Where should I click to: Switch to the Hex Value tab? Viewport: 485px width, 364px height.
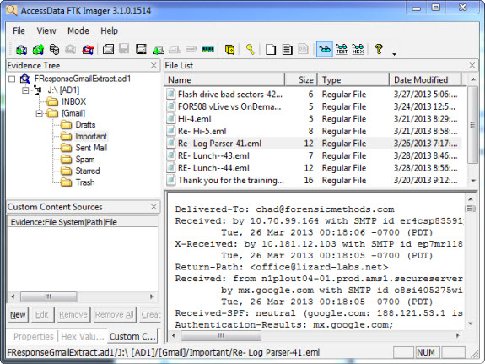coord(83,336)
